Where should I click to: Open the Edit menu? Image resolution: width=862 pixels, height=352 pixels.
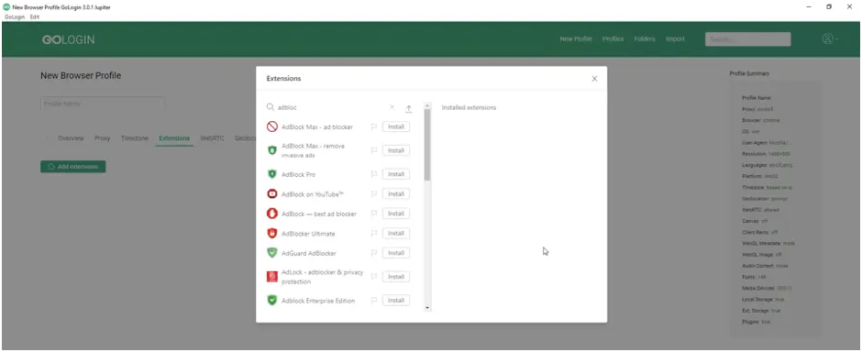pos(35,17)
